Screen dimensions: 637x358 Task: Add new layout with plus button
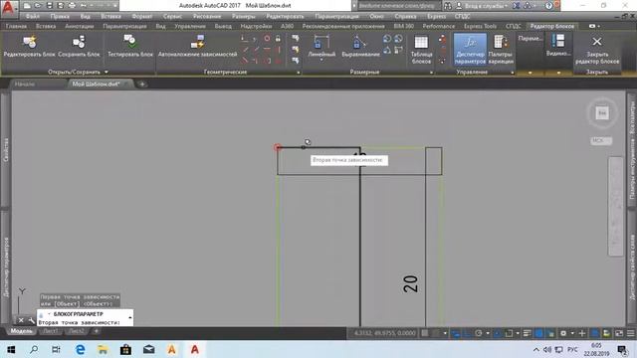coord(96,331)
